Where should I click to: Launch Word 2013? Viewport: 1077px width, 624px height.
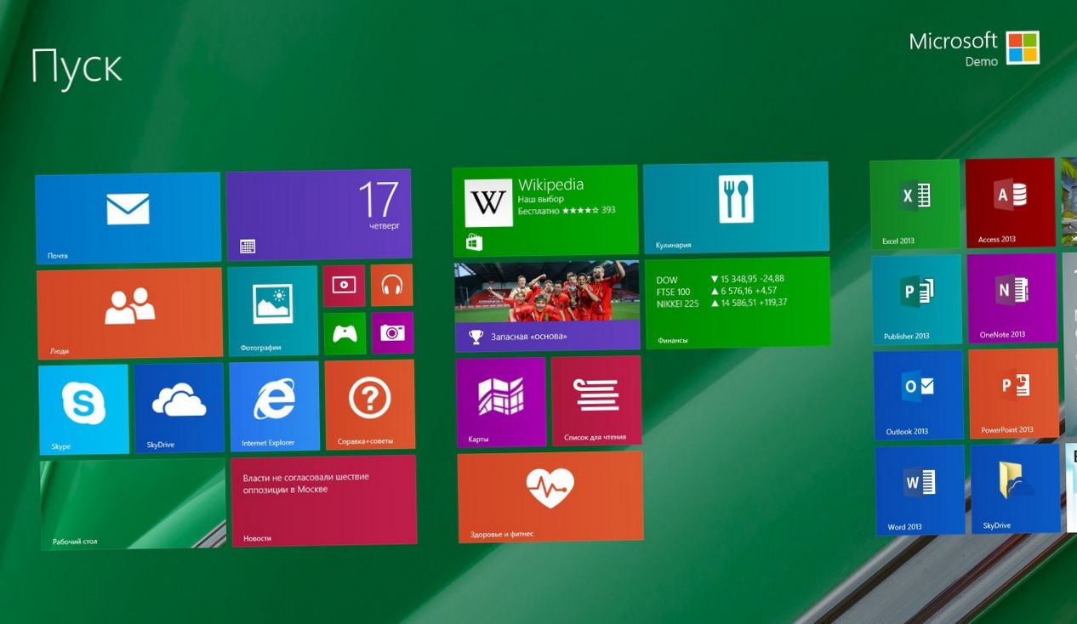(920, 491)
